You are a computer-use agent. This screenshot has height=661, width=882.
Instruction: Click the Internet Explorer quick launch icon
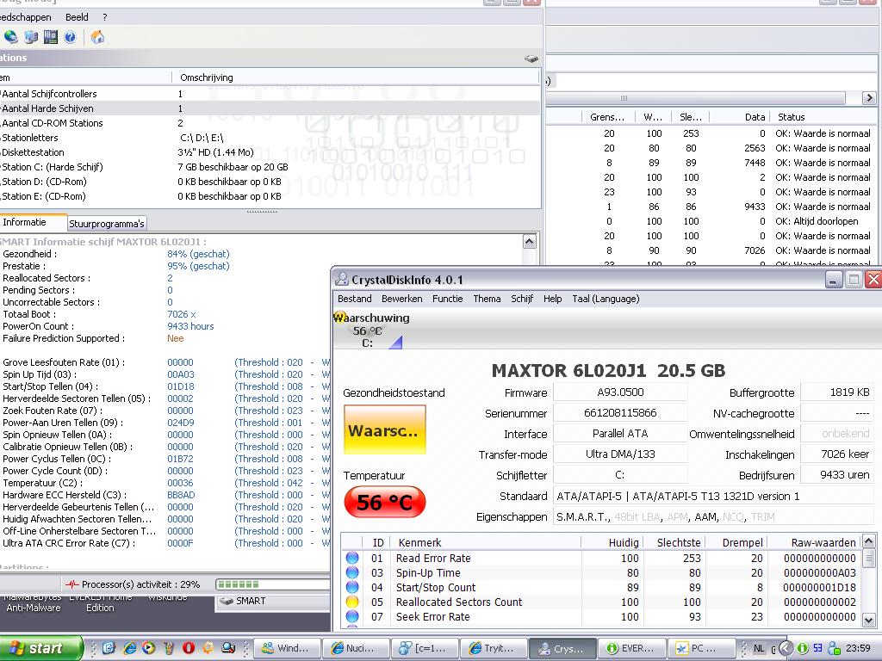click(x=129, y=647)
